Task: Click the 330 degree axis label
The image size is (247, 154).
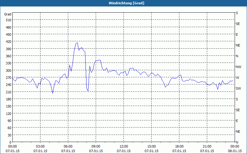Action: (9, 63)
